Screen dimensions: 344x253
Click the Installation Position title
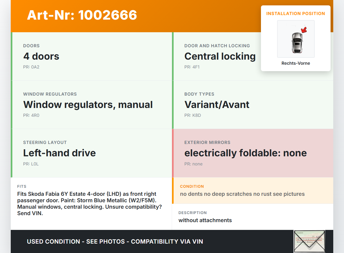coord(296,13)
